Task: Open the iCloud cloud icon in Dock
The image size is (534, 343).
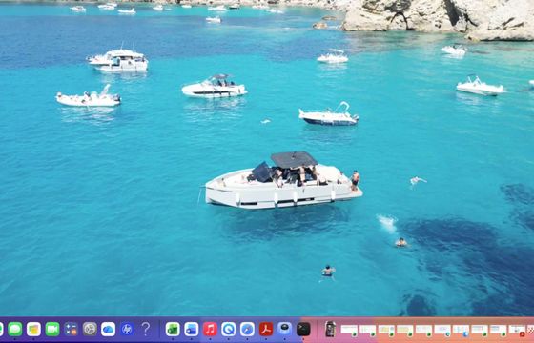Action: pos(108,330)
